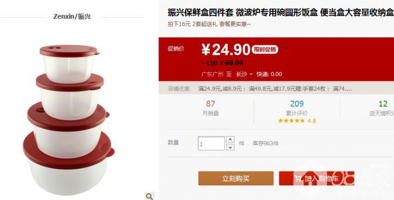Screen dimensions: 394x200
Task: Open the 长沙 destination dropdown
Action: click(244, 74)
